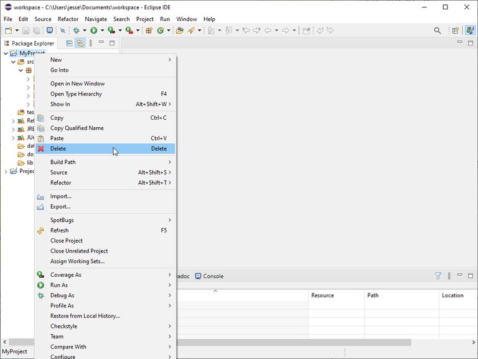Screen dimensions: 478x359
Task: Click the Search magnifier icon in the toolbar
Action: point(438,31)
